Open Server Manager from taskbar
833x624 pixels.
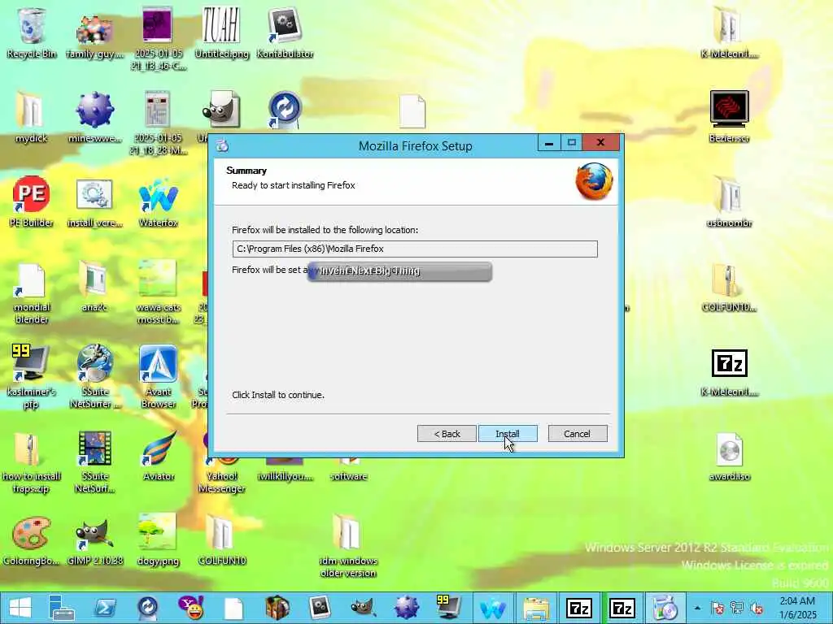pos(62,608)
